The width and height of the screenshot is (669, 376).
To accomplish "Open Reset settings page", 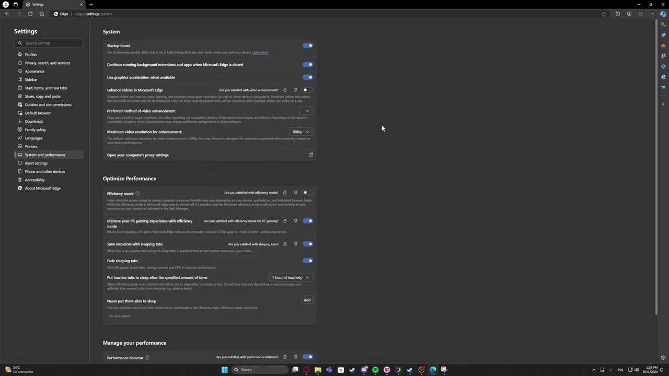I will click(x=49, y=163).
